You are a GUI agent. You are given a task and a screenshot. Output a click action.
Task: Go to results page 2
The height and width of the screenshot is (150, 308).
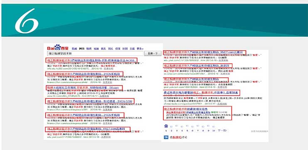point(172,130)
